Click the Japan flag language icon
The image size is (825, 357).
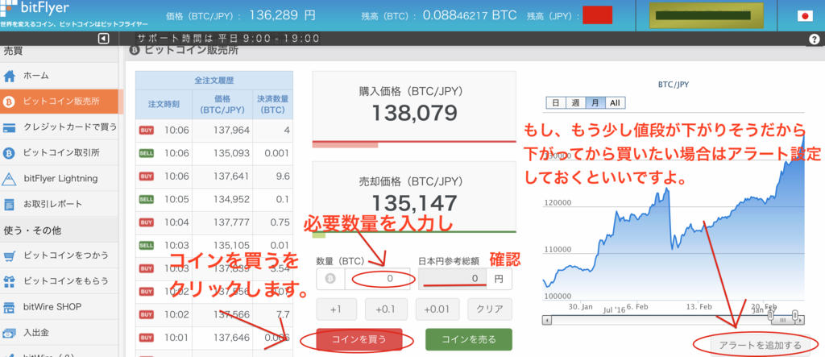click(805, 16)
